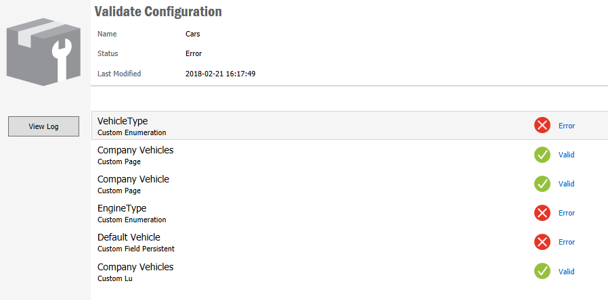Open the Valid link for Company Vehicle
Viewport: 608px width, 300px height.
click(566, 184)
